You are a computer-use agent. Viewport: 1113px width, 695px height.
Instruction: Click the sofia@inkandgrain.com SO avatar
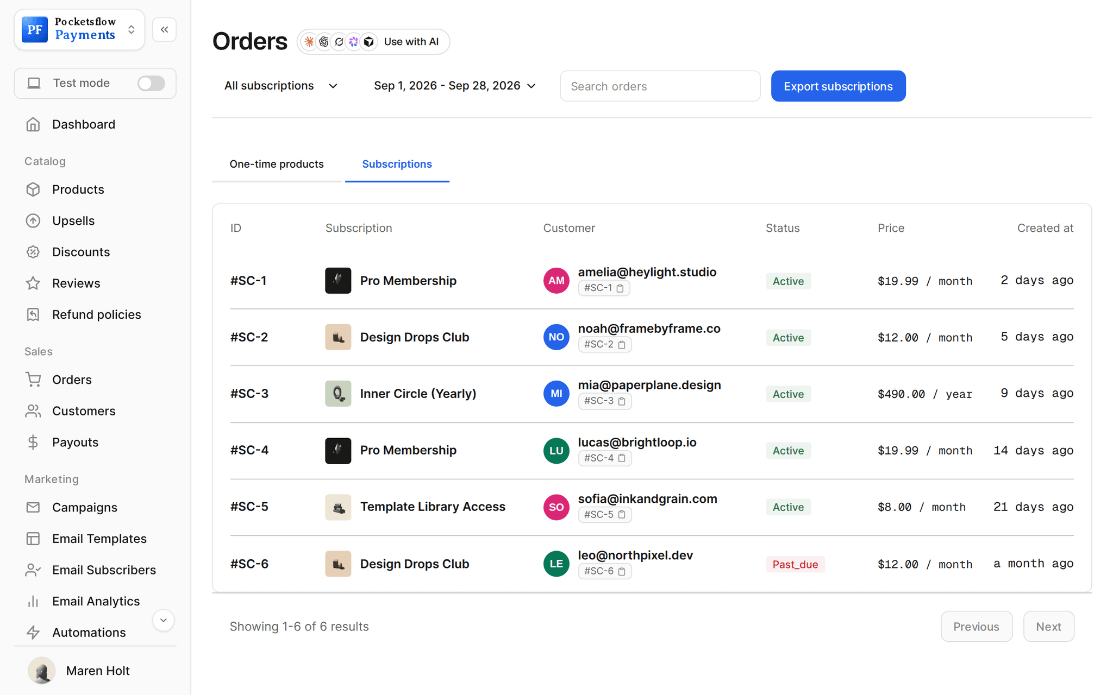556,507
